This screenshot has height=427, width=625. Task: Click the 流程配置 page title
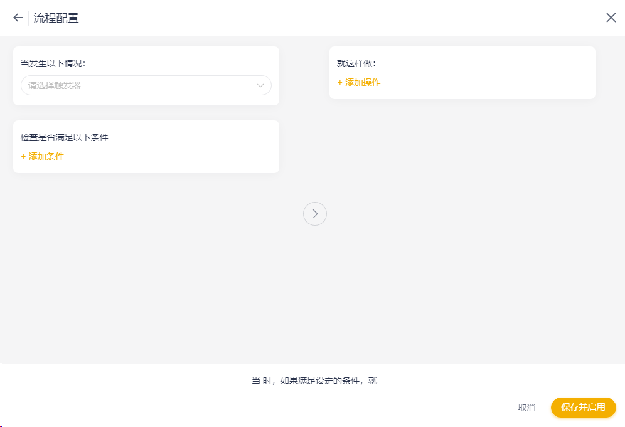point(56,18)
